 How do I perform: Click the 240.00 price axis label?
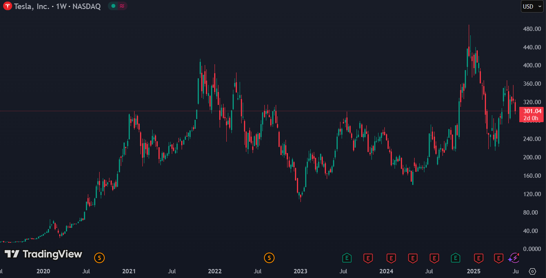pos(532,139)
